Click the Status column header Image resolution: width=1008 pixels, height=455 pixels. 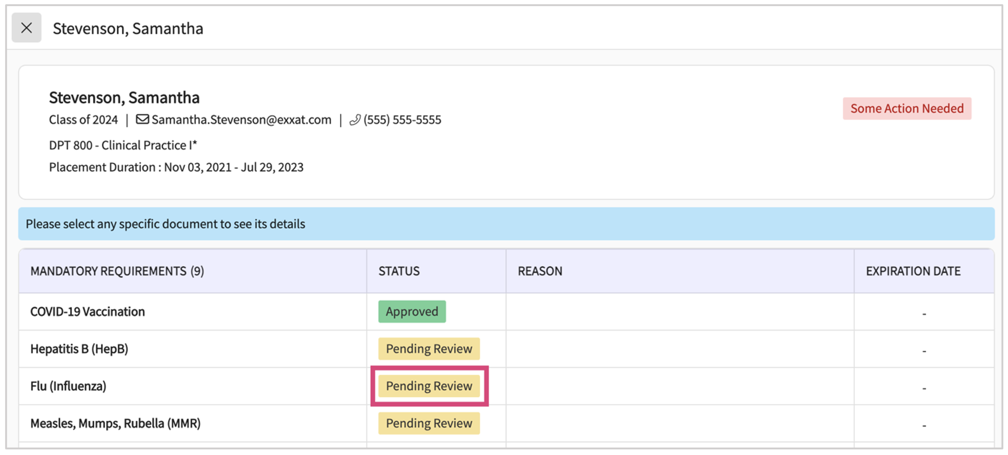(x=399, y=272)
